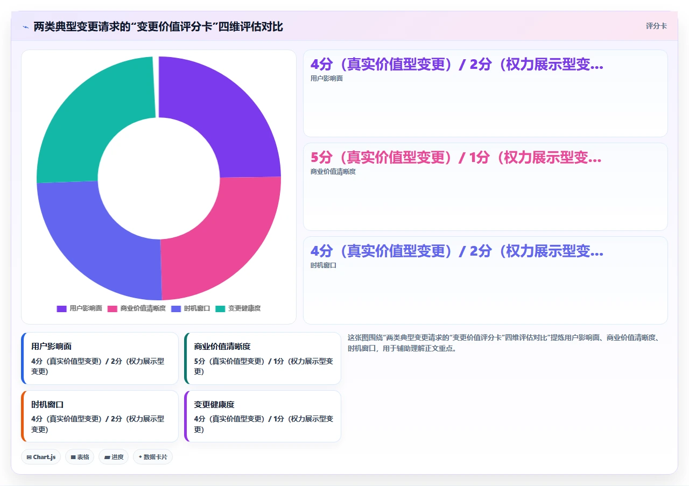
Task: Open the 商业价值清晰度 small score card
Action: coord(263,358)
